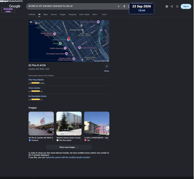The image size is (196, 179).
Task: Click the share icon in the top bar
Action: 172,6
